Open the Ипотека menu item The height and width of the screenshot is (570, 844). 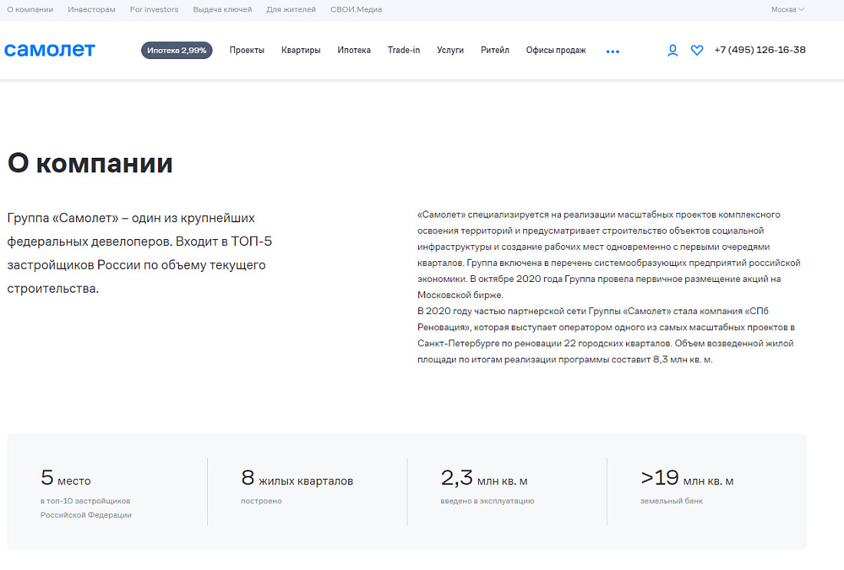pyautogui.click(x=354, y=50)
